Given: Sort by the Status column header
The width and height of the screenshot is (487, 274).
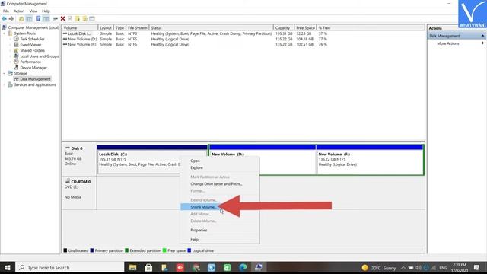Looking at the screenshot, I should click(212, 27).
